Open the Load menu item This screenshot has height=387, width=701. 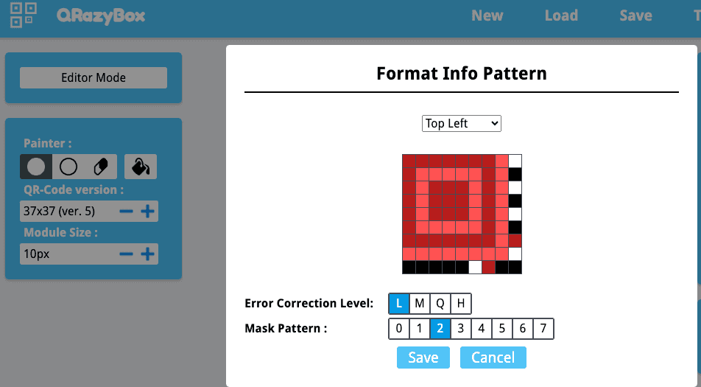coord(561,15)
